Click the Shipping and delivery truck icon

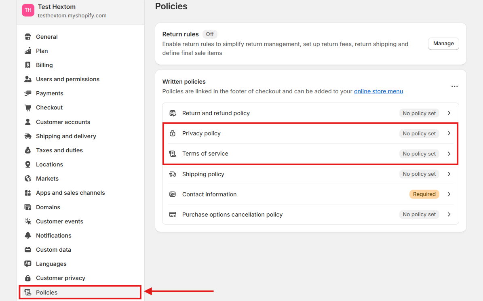28,136
